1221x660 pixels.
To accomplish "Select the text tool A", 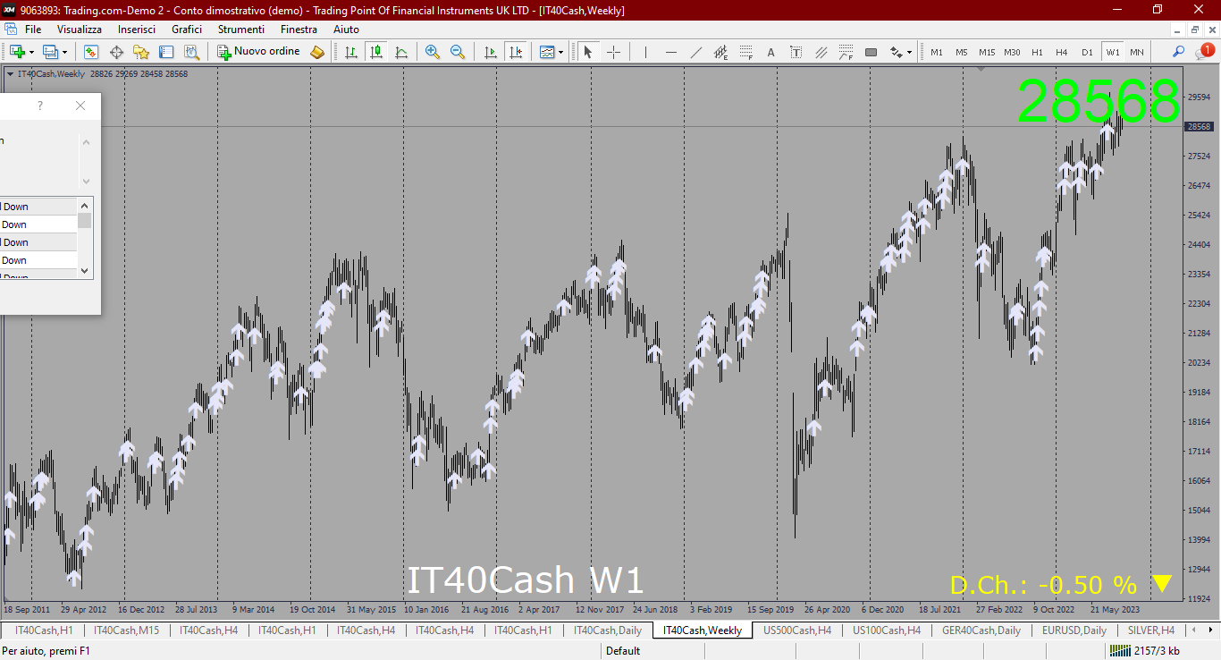I will click(771, 52).
